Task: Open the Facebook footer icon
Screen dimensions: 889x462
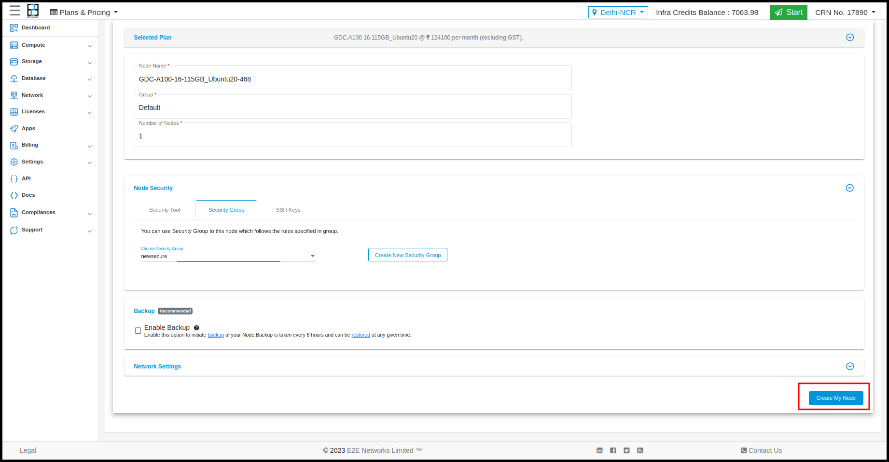Action: tap(613, 450)
